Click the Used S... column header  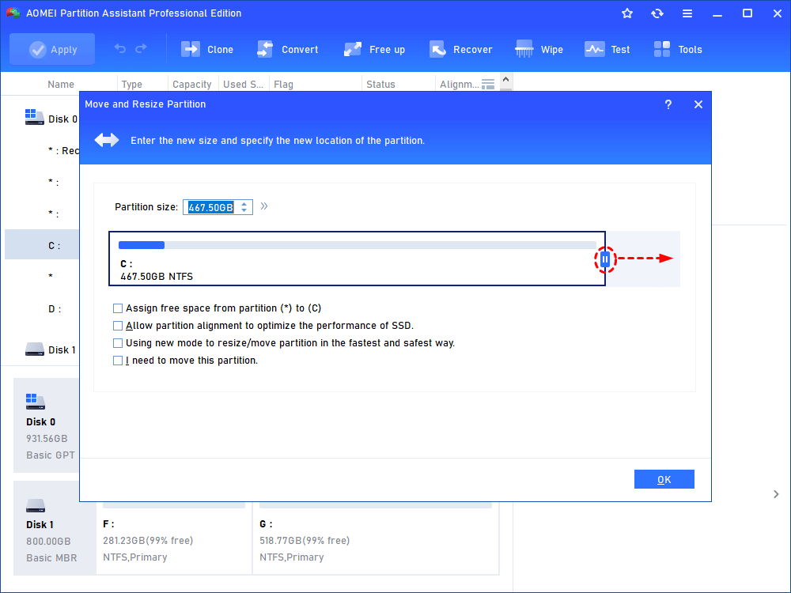point(243,85)
